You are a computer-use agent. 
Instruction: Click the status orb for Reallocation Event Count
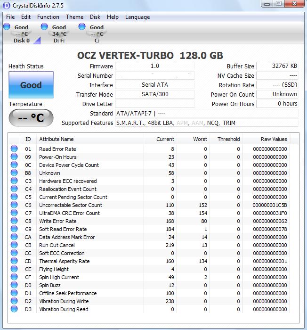[14, 189]
